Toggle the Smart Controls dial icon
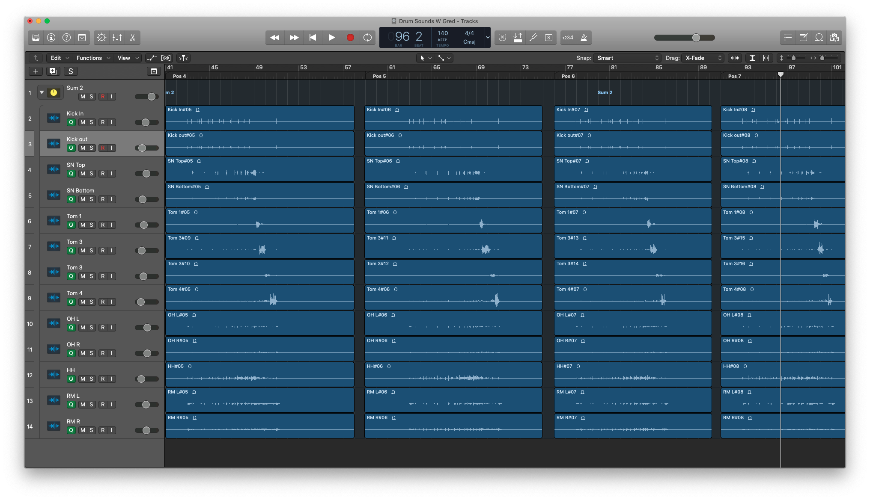The image size is (870, 500). click(x=101, y=38)
